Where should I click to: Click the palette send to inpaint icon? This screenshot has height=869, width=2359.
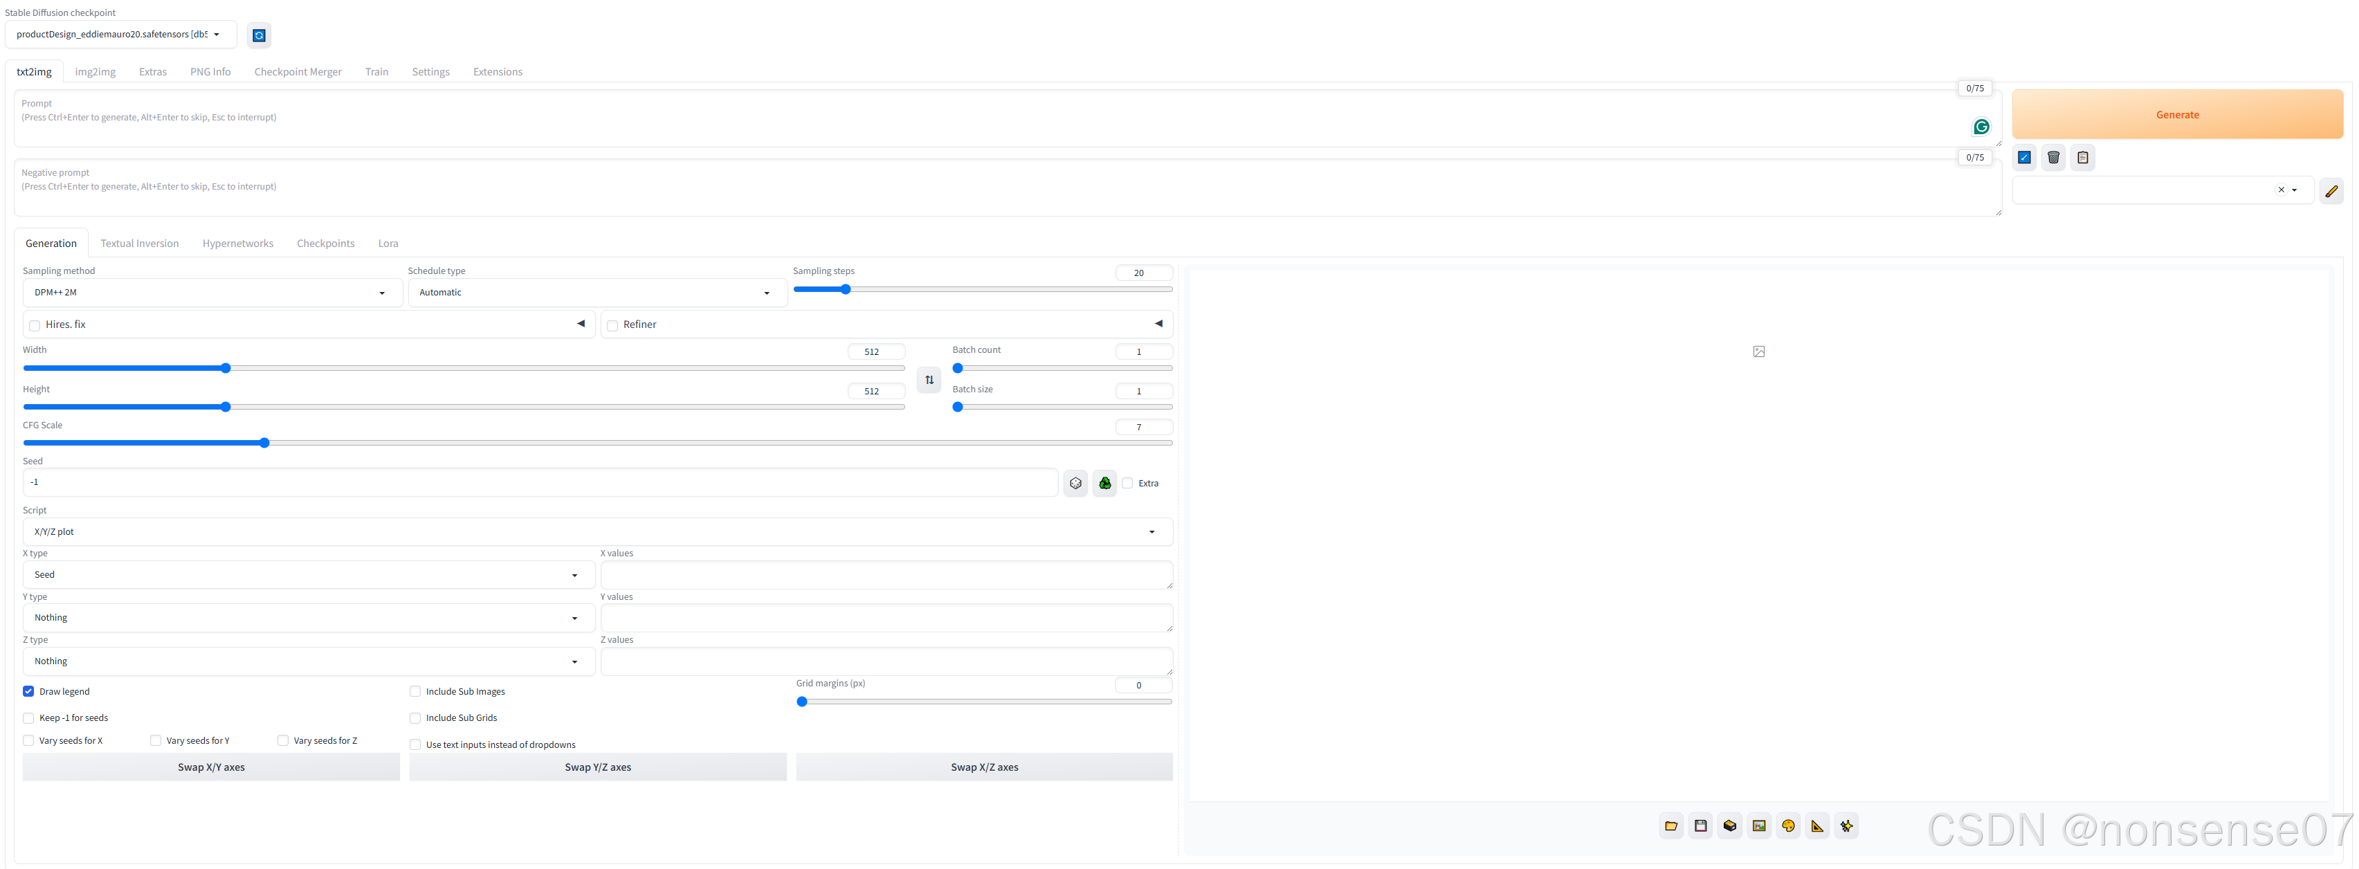pyautogui.click(x=1787, y=826)
